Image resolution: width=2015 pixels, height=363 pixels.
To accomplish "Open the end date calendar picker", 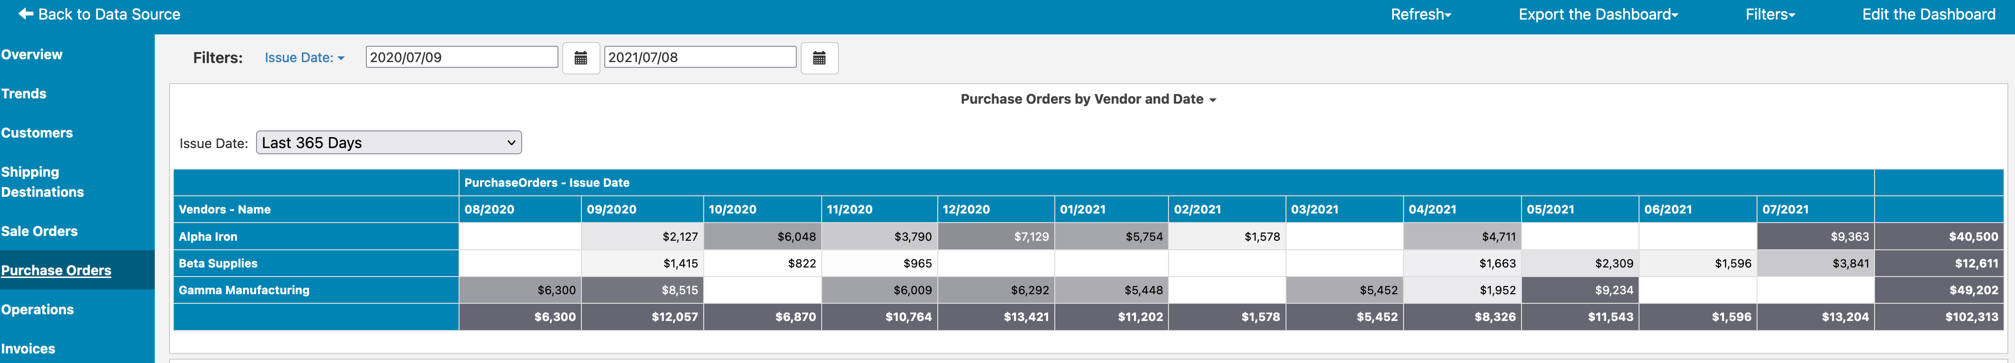I will pyautogui.click(x=819, y=58).
